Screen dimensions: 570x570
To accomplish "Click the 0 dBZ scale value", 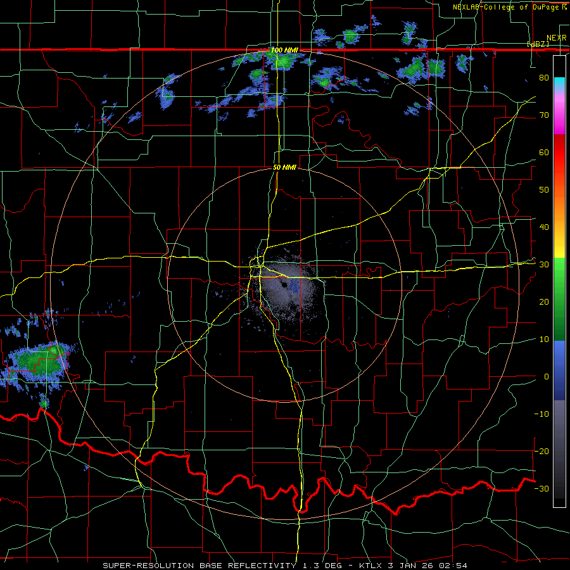I will pyautogui.click(x=547, y=377).
